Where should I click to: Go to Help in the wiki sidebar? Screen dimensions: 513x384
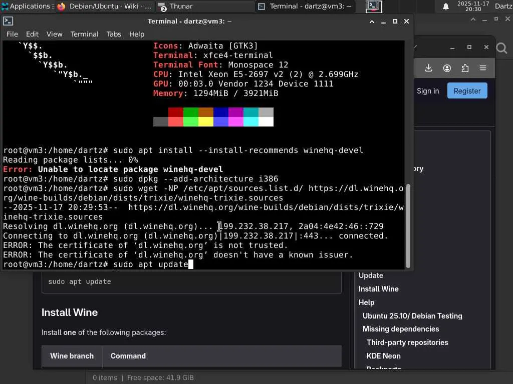click(366, 302)
